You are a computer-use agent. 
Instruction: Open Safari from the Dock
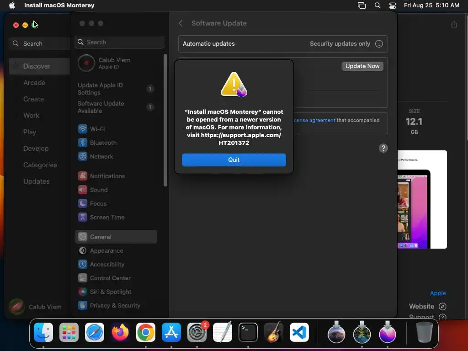95,332
